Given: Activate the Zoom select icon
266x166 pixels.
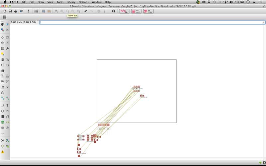Looking at the screenshot, I should tap(78, 11).
